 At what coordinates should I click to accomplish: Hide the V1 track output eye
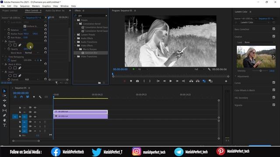click(35, 117)
